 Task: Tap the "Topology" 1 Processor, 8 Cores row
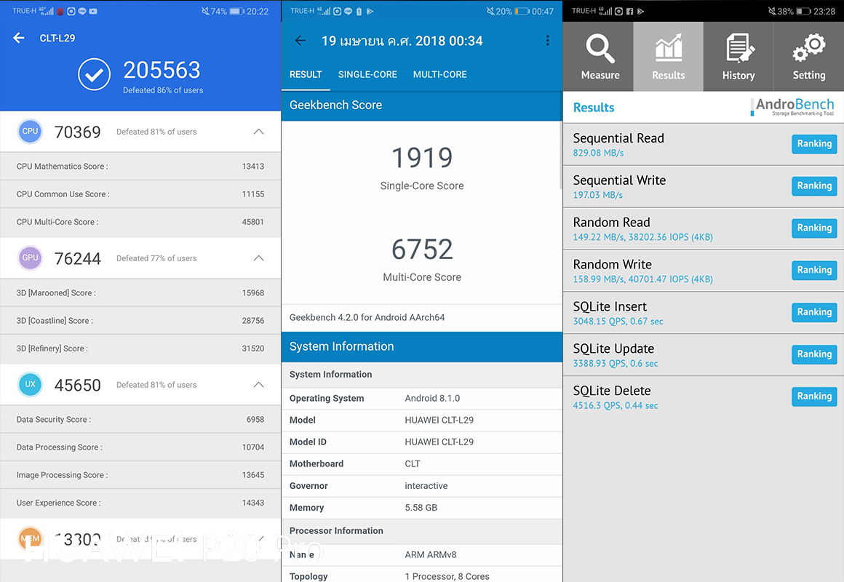pyautogui.click(x=422, y=575)
